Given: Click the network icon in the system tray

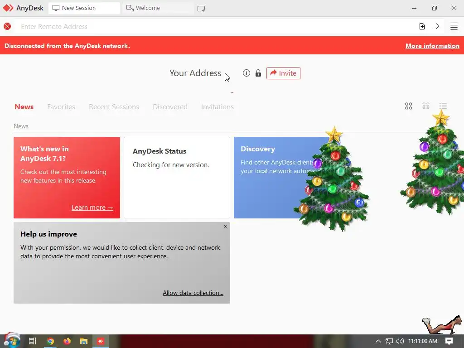Looking at the screenshot, I should tap(389, 341).
